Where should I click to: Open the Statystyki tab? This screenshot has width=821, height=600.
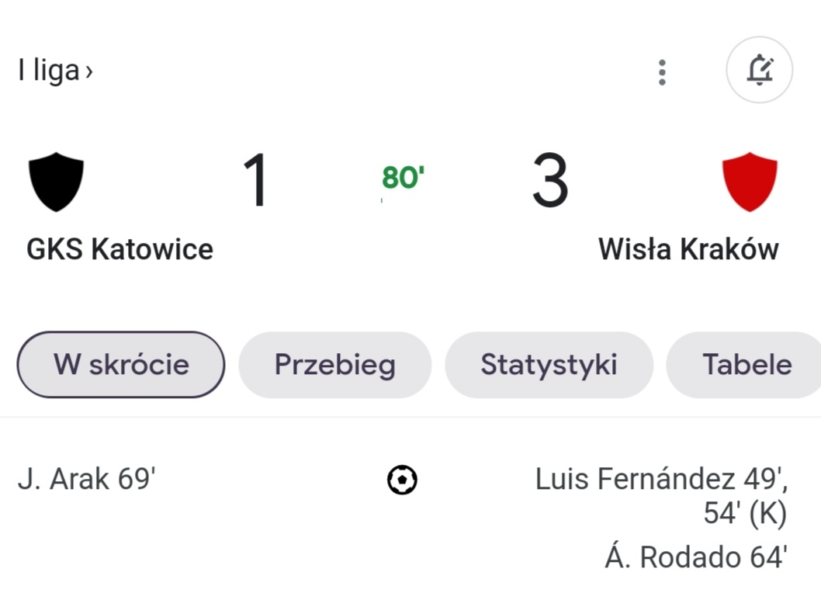point(549,365)
